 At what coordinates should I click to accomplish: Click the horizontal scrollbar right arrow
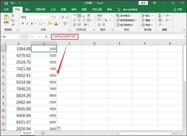pos(182,133)
